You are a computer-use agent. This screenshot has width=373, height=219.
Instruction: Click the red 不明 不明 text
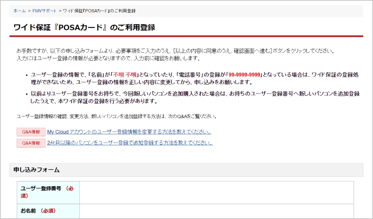(125, 74)
